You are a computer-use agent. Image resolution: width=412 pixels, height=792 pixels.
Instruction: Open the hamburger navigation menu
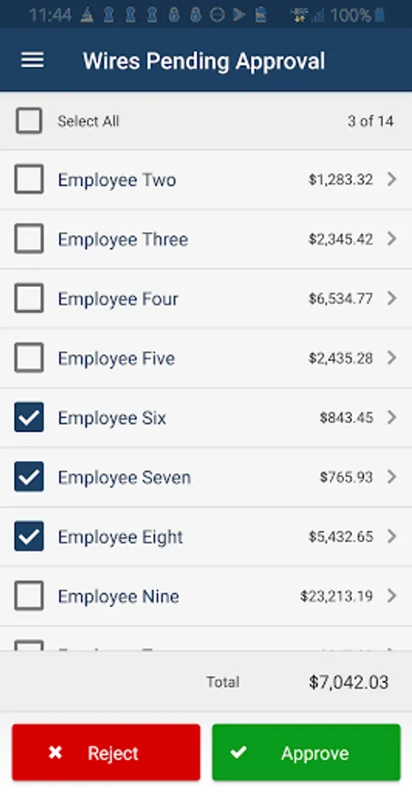[33, 61]
